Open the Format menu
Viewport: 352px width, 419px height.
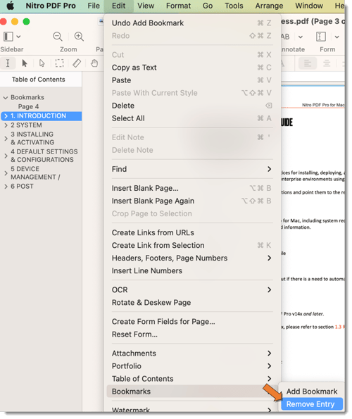178,6
